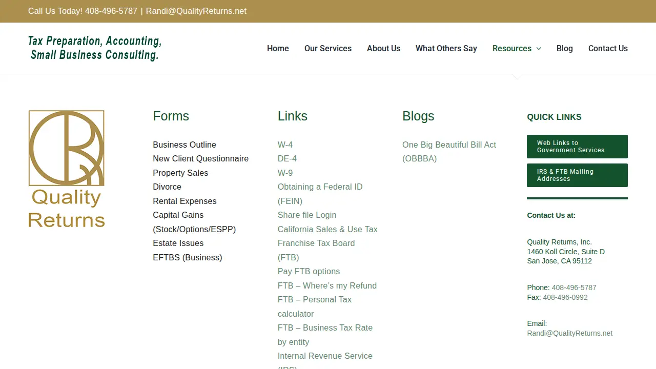Open the DE-4 link
Image resolution: width=656 pixels, height=369 pixels.
coord(287,159)
